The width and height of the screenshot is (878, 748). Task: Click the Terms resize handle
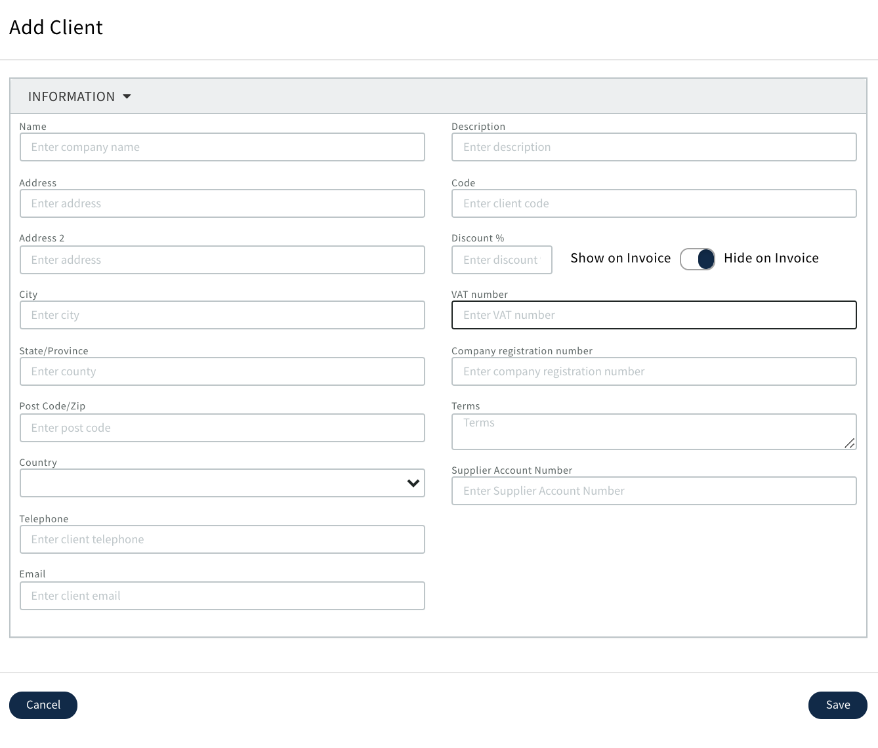[849, 444]
